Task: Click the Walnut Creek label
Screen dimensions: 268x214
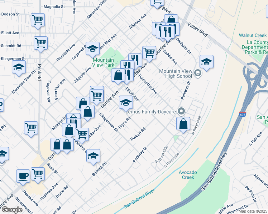Action: (253, 35)
